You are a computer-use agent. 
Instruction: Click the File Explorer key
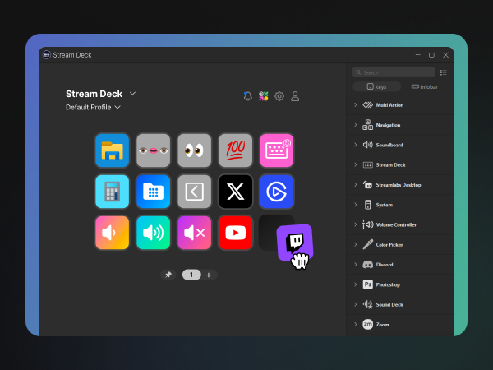coord(113,150)
